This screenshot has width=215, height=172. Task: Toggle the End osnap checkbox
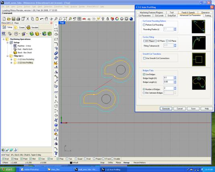[4, 159]
